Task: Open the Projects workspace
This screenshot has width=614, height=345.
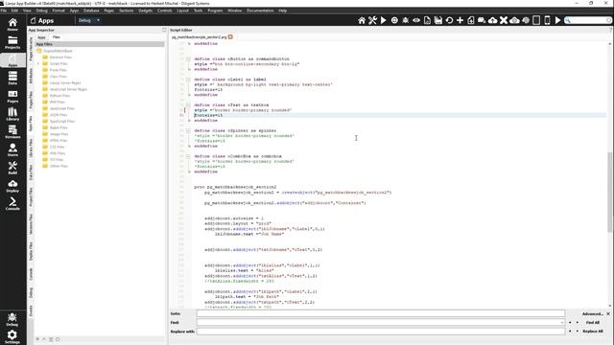Action: coord(12,42)
